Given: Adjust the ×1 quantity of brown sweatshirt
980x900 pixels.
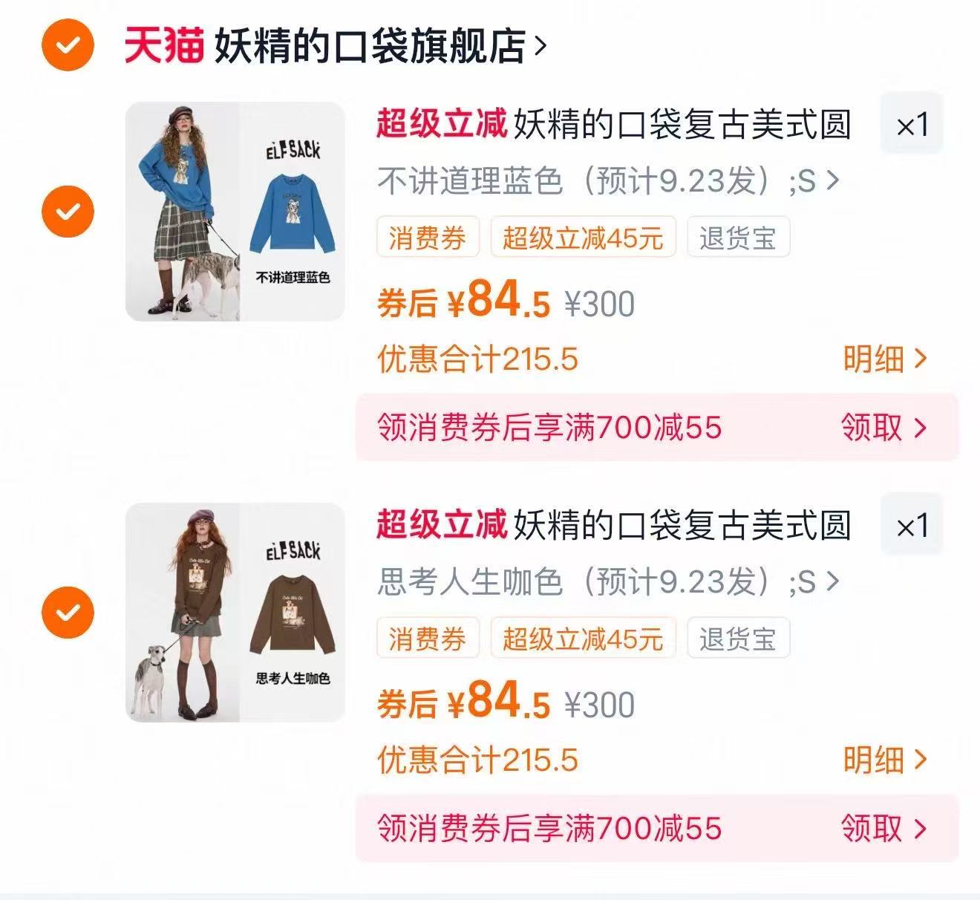Looking at the screenshot, I should pyautogui.click(x=912, y=526).
